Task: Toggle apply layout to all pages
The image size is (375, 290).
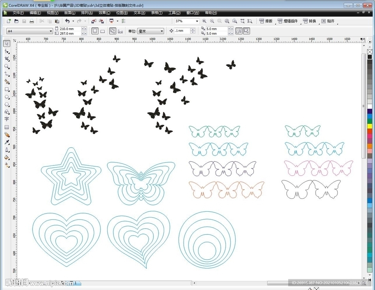Action: point(113,31)
